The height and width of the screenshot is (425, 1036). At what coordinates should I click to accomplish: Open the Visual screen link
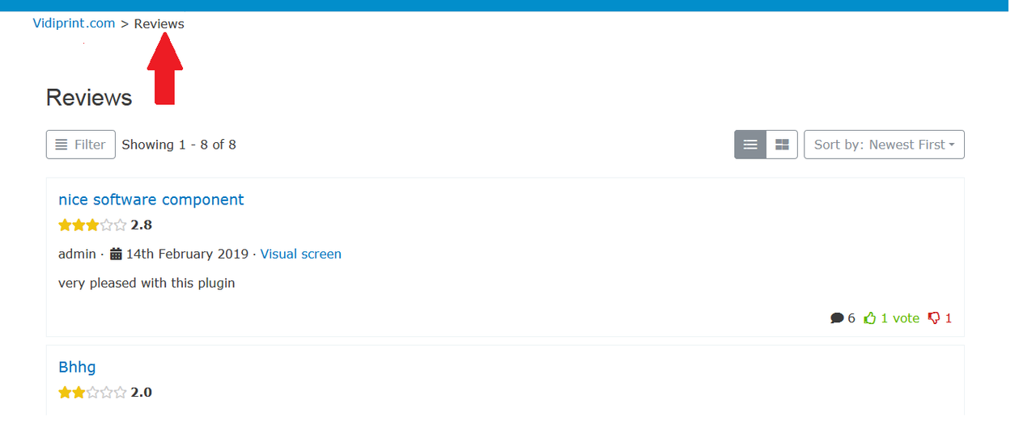[x=301, y=254]
